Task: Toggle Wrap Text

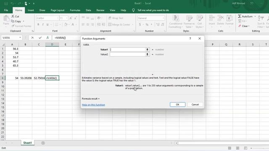Action: coord(116,18)
